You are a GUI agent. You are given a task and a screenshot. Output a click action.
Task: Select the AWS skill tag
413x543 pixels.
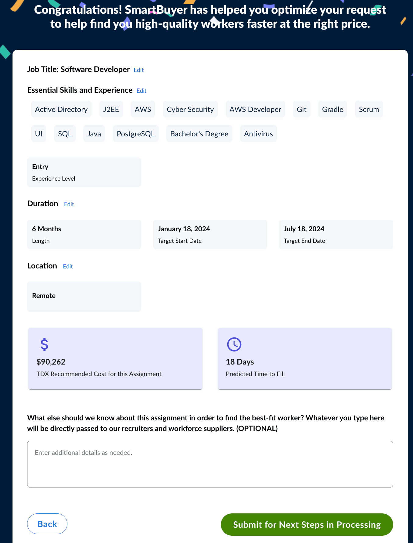(x=143, y=109)
